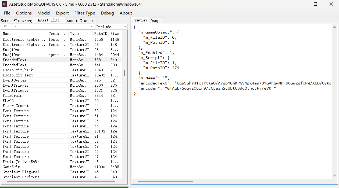Screen dimensions: 339x188
Task: Open the Export menu
Action: (62, 13)
